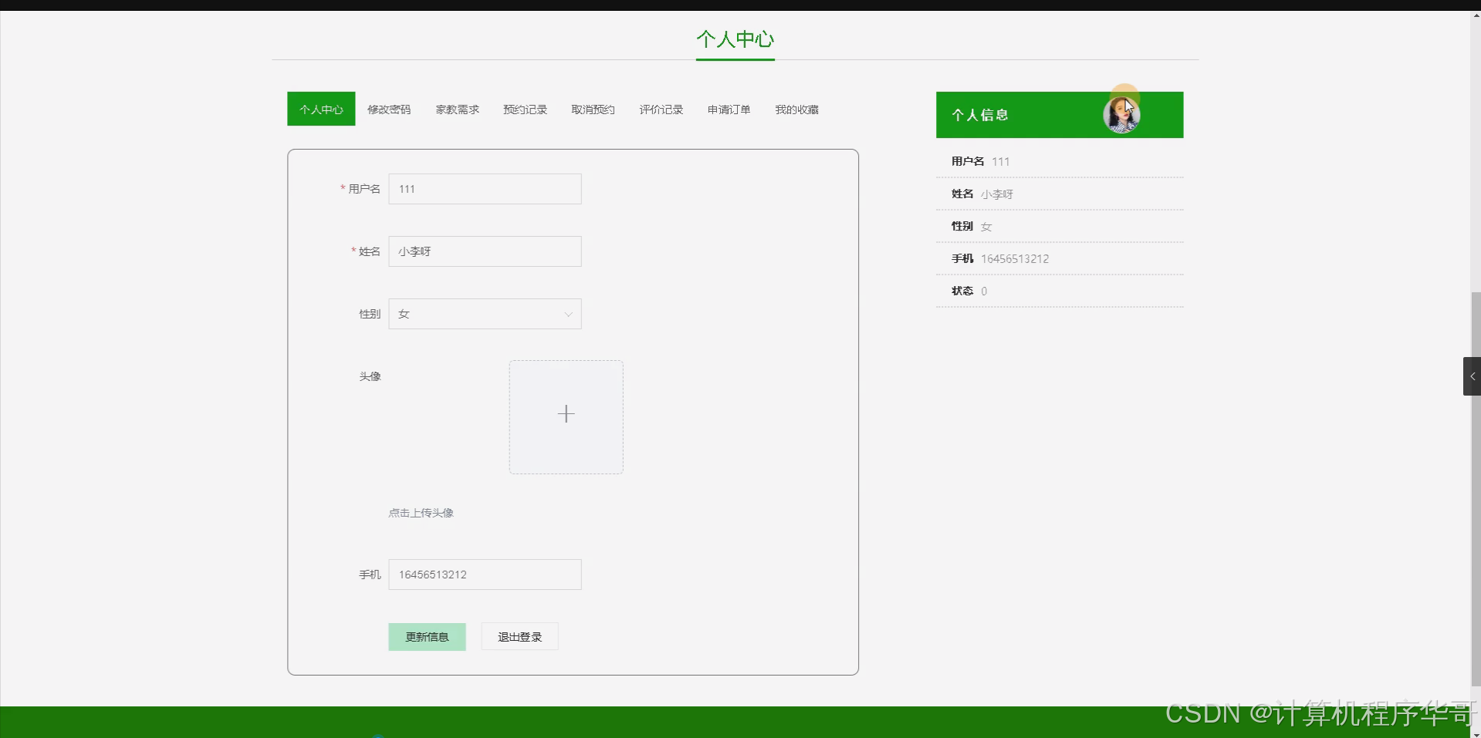Click the 手机 phone number field
The width and height of the screenshot is (1481, 738).
pos(485,575)
